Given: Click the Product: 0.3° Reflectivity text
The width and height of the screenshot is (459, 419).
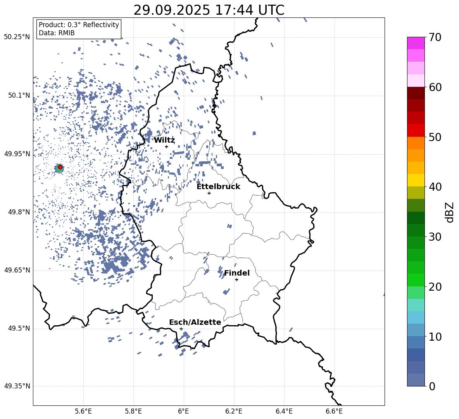Looking at the screenshot, I should point(79,25).
